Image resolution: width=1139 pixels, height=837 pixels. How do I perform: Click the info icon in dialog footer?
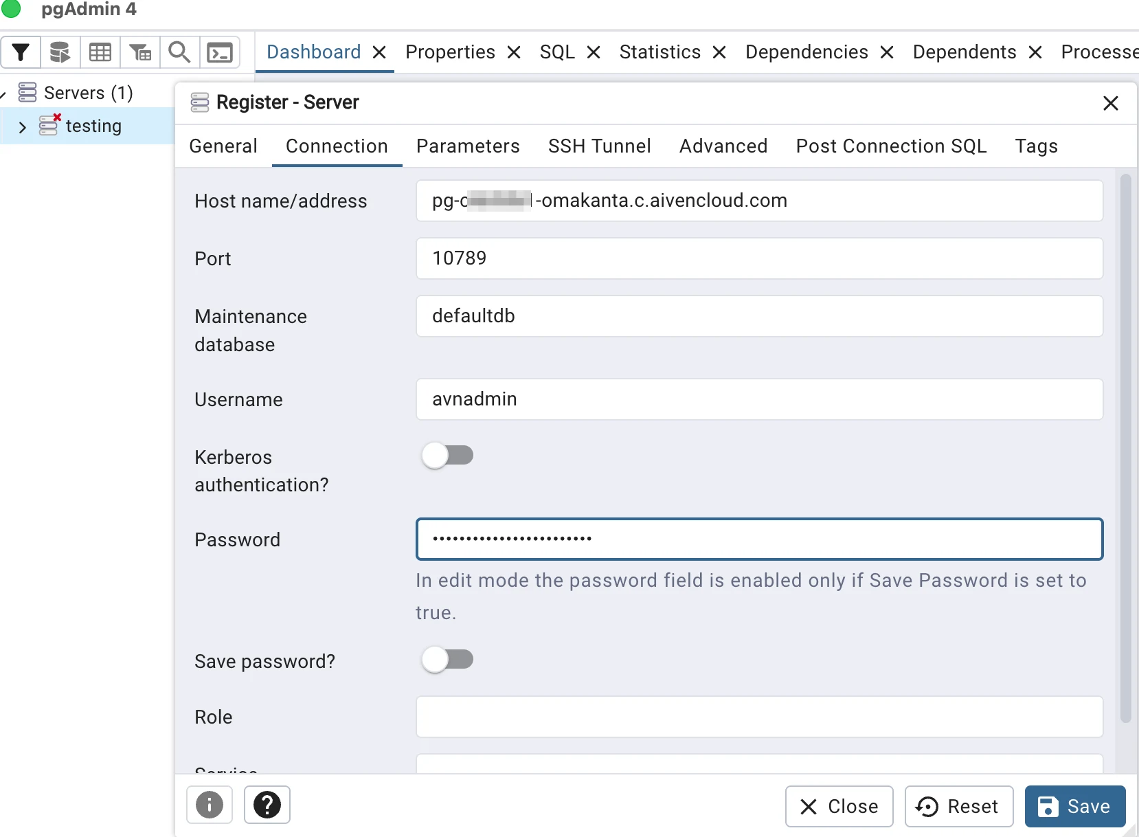[210, 805]
